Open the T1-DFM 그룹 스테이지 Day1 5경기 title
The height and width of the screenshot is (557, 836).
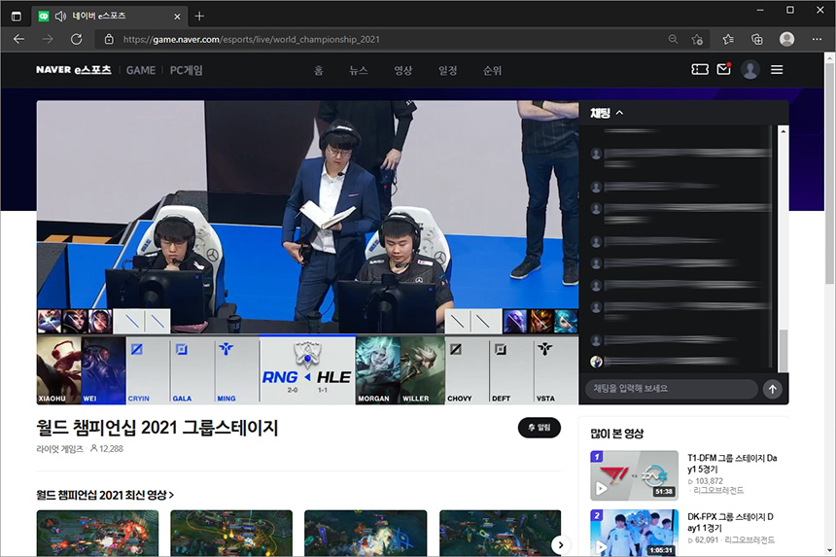pyautogui.click(x=732, y=464)
